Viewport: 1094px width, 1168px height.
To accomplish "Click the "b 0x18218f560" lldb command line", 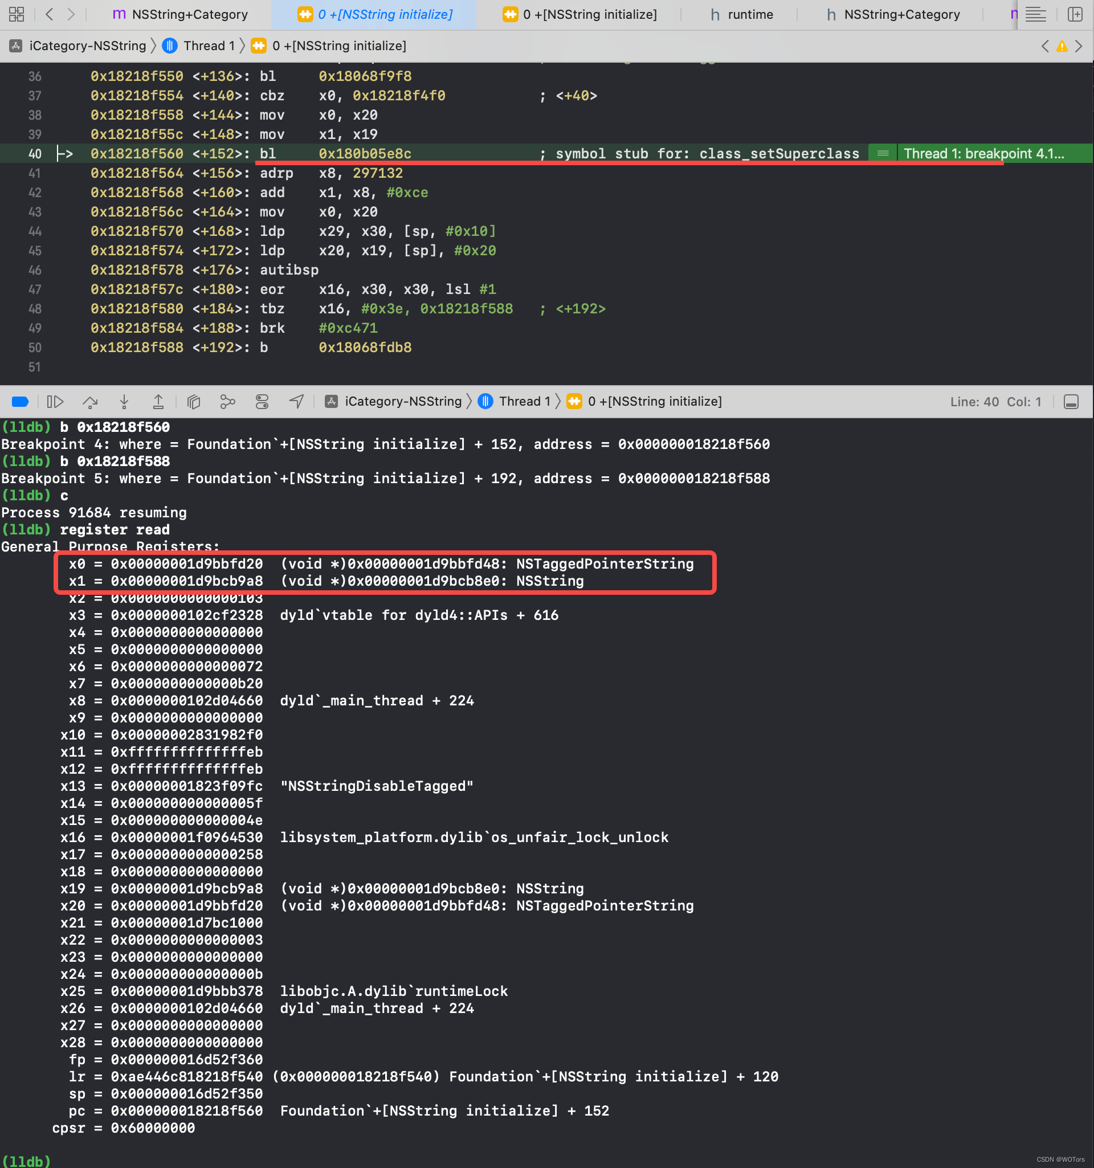I will [86, 427].
